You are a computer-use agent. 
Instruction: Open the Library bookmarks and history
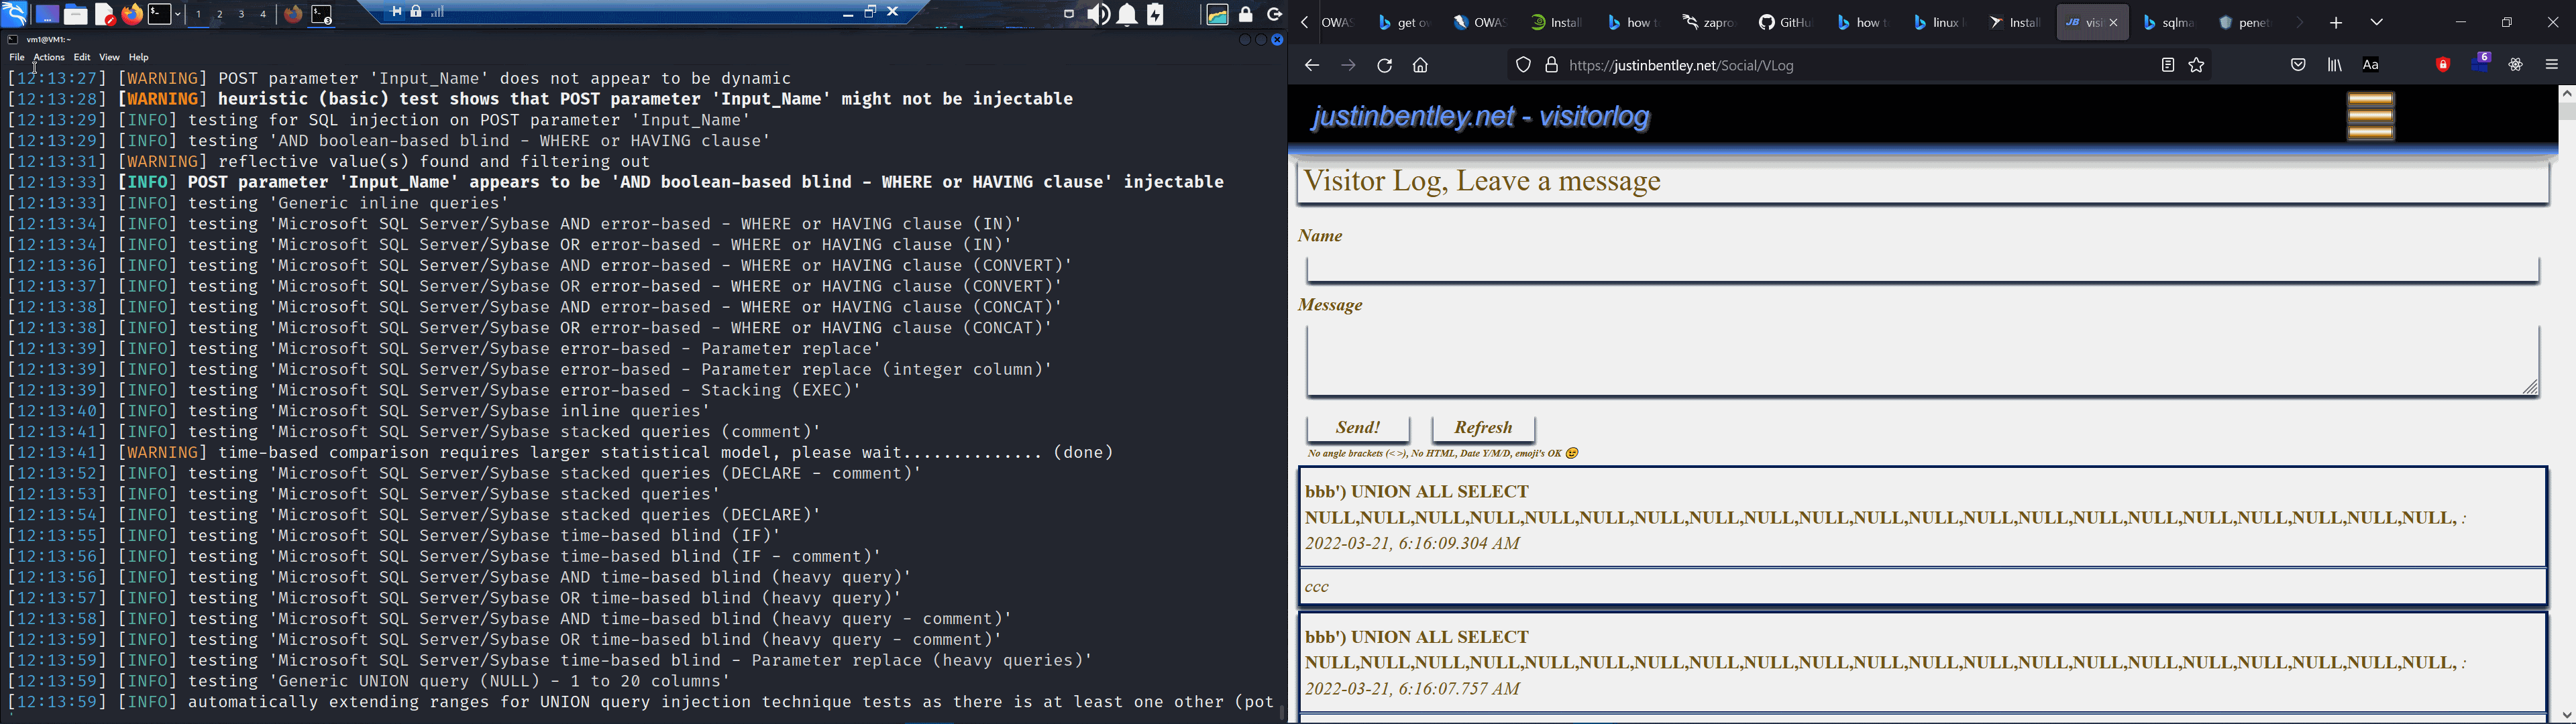pyautogui.click(x=2335, y=66)
